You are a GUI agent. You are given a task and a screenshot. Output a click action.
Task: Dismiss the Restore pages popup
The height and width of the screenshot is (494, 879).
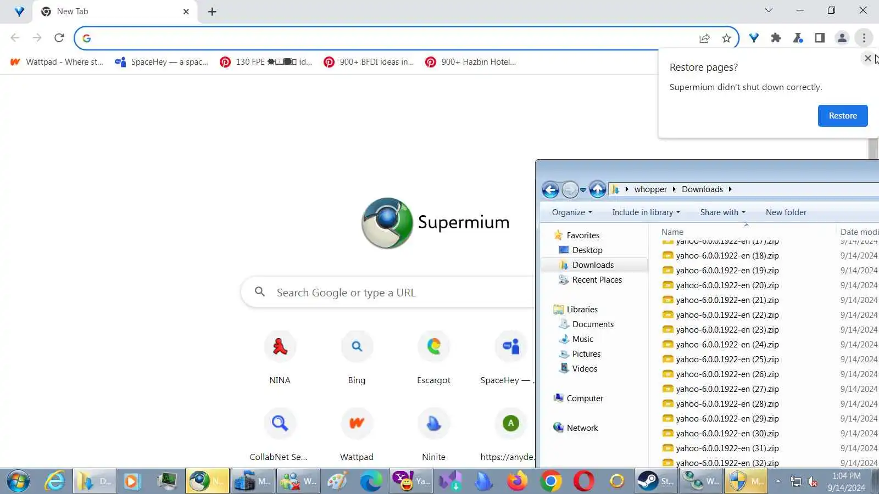tap(867, 58)
